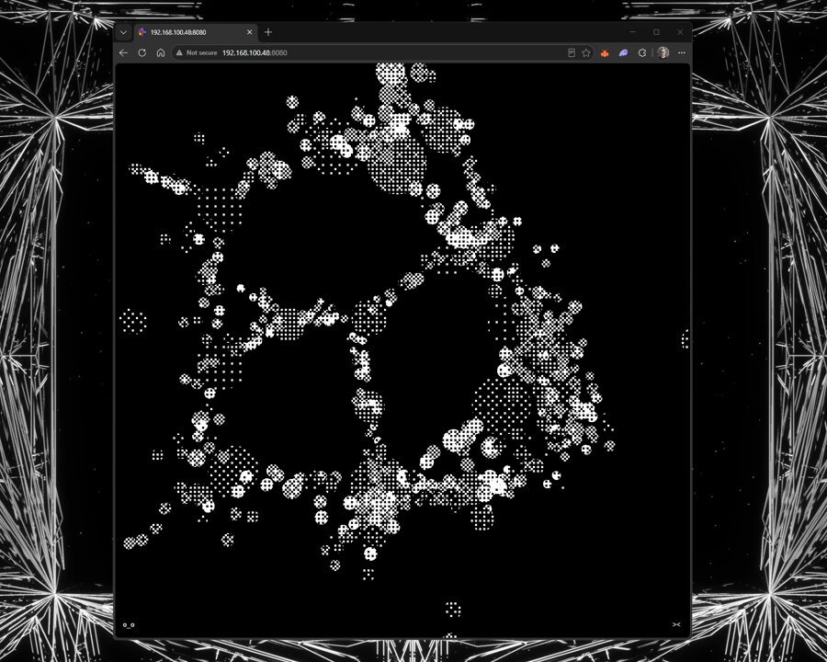Bookmark this page with the star icon

click(x=586, y=52)
